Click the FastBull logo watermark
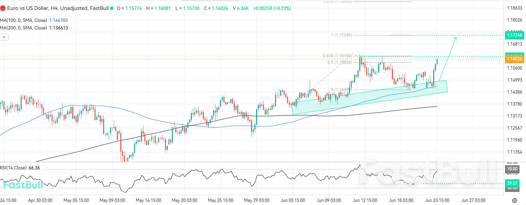This screenshot has width=526, height=205. coord(22,185)
